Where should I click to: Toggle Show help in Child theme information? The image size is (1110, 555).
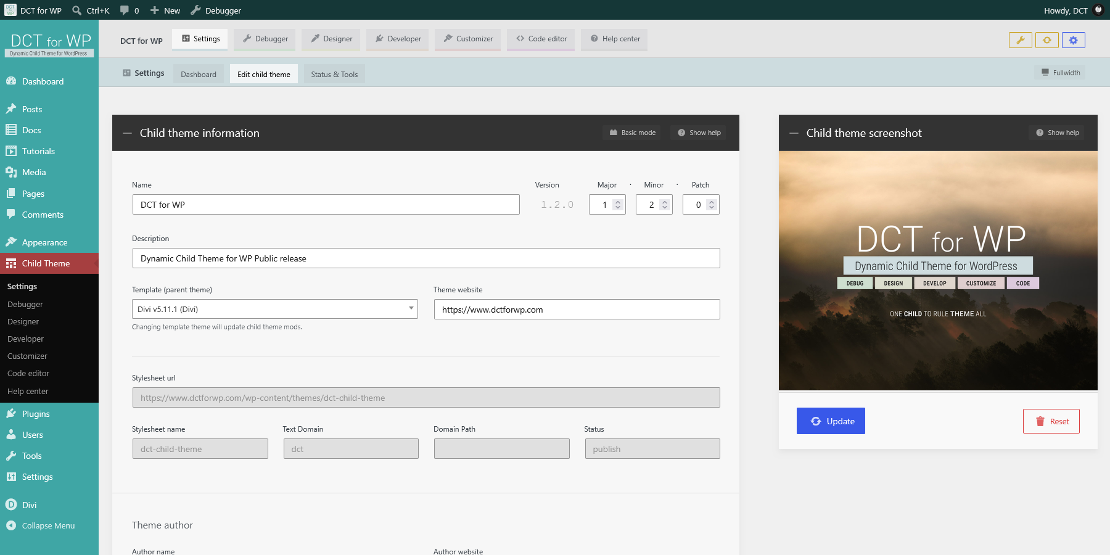699,133
